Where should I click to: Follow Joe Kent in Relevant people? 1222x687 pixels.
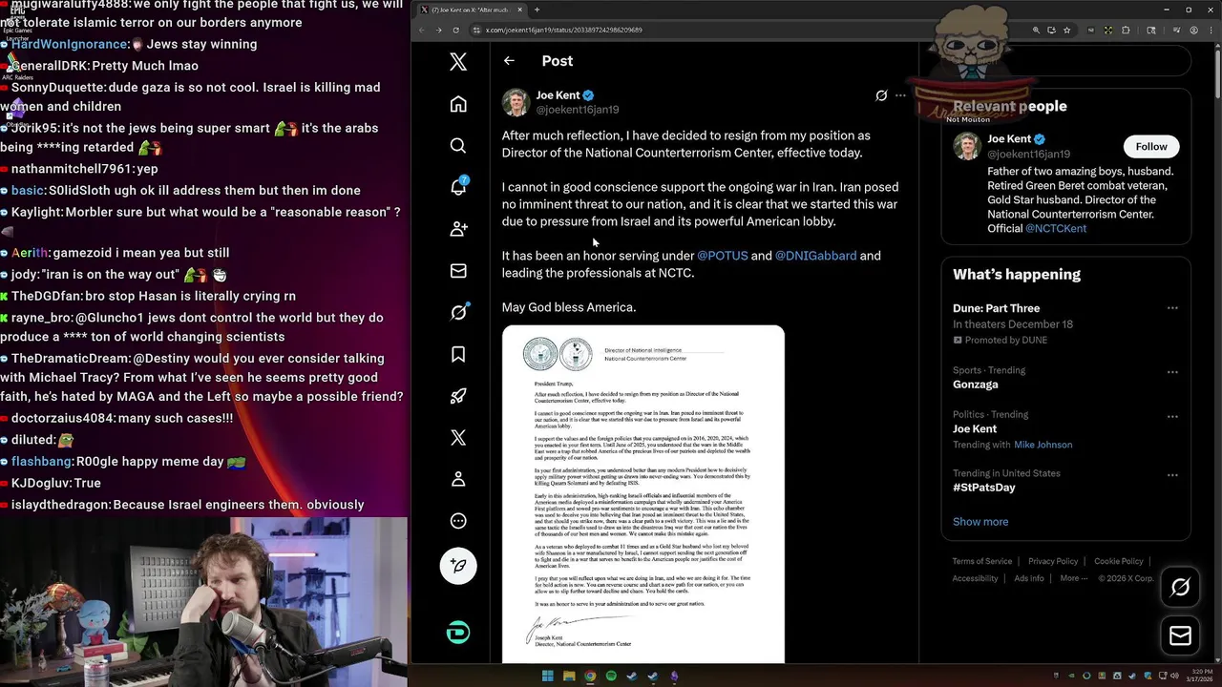(x=1150, y=146)
